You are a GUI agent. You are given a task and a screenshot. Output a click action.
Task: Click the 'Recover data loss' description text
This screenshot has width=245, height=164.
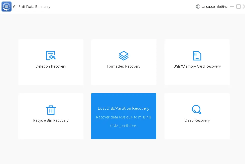tap(124, 117)
